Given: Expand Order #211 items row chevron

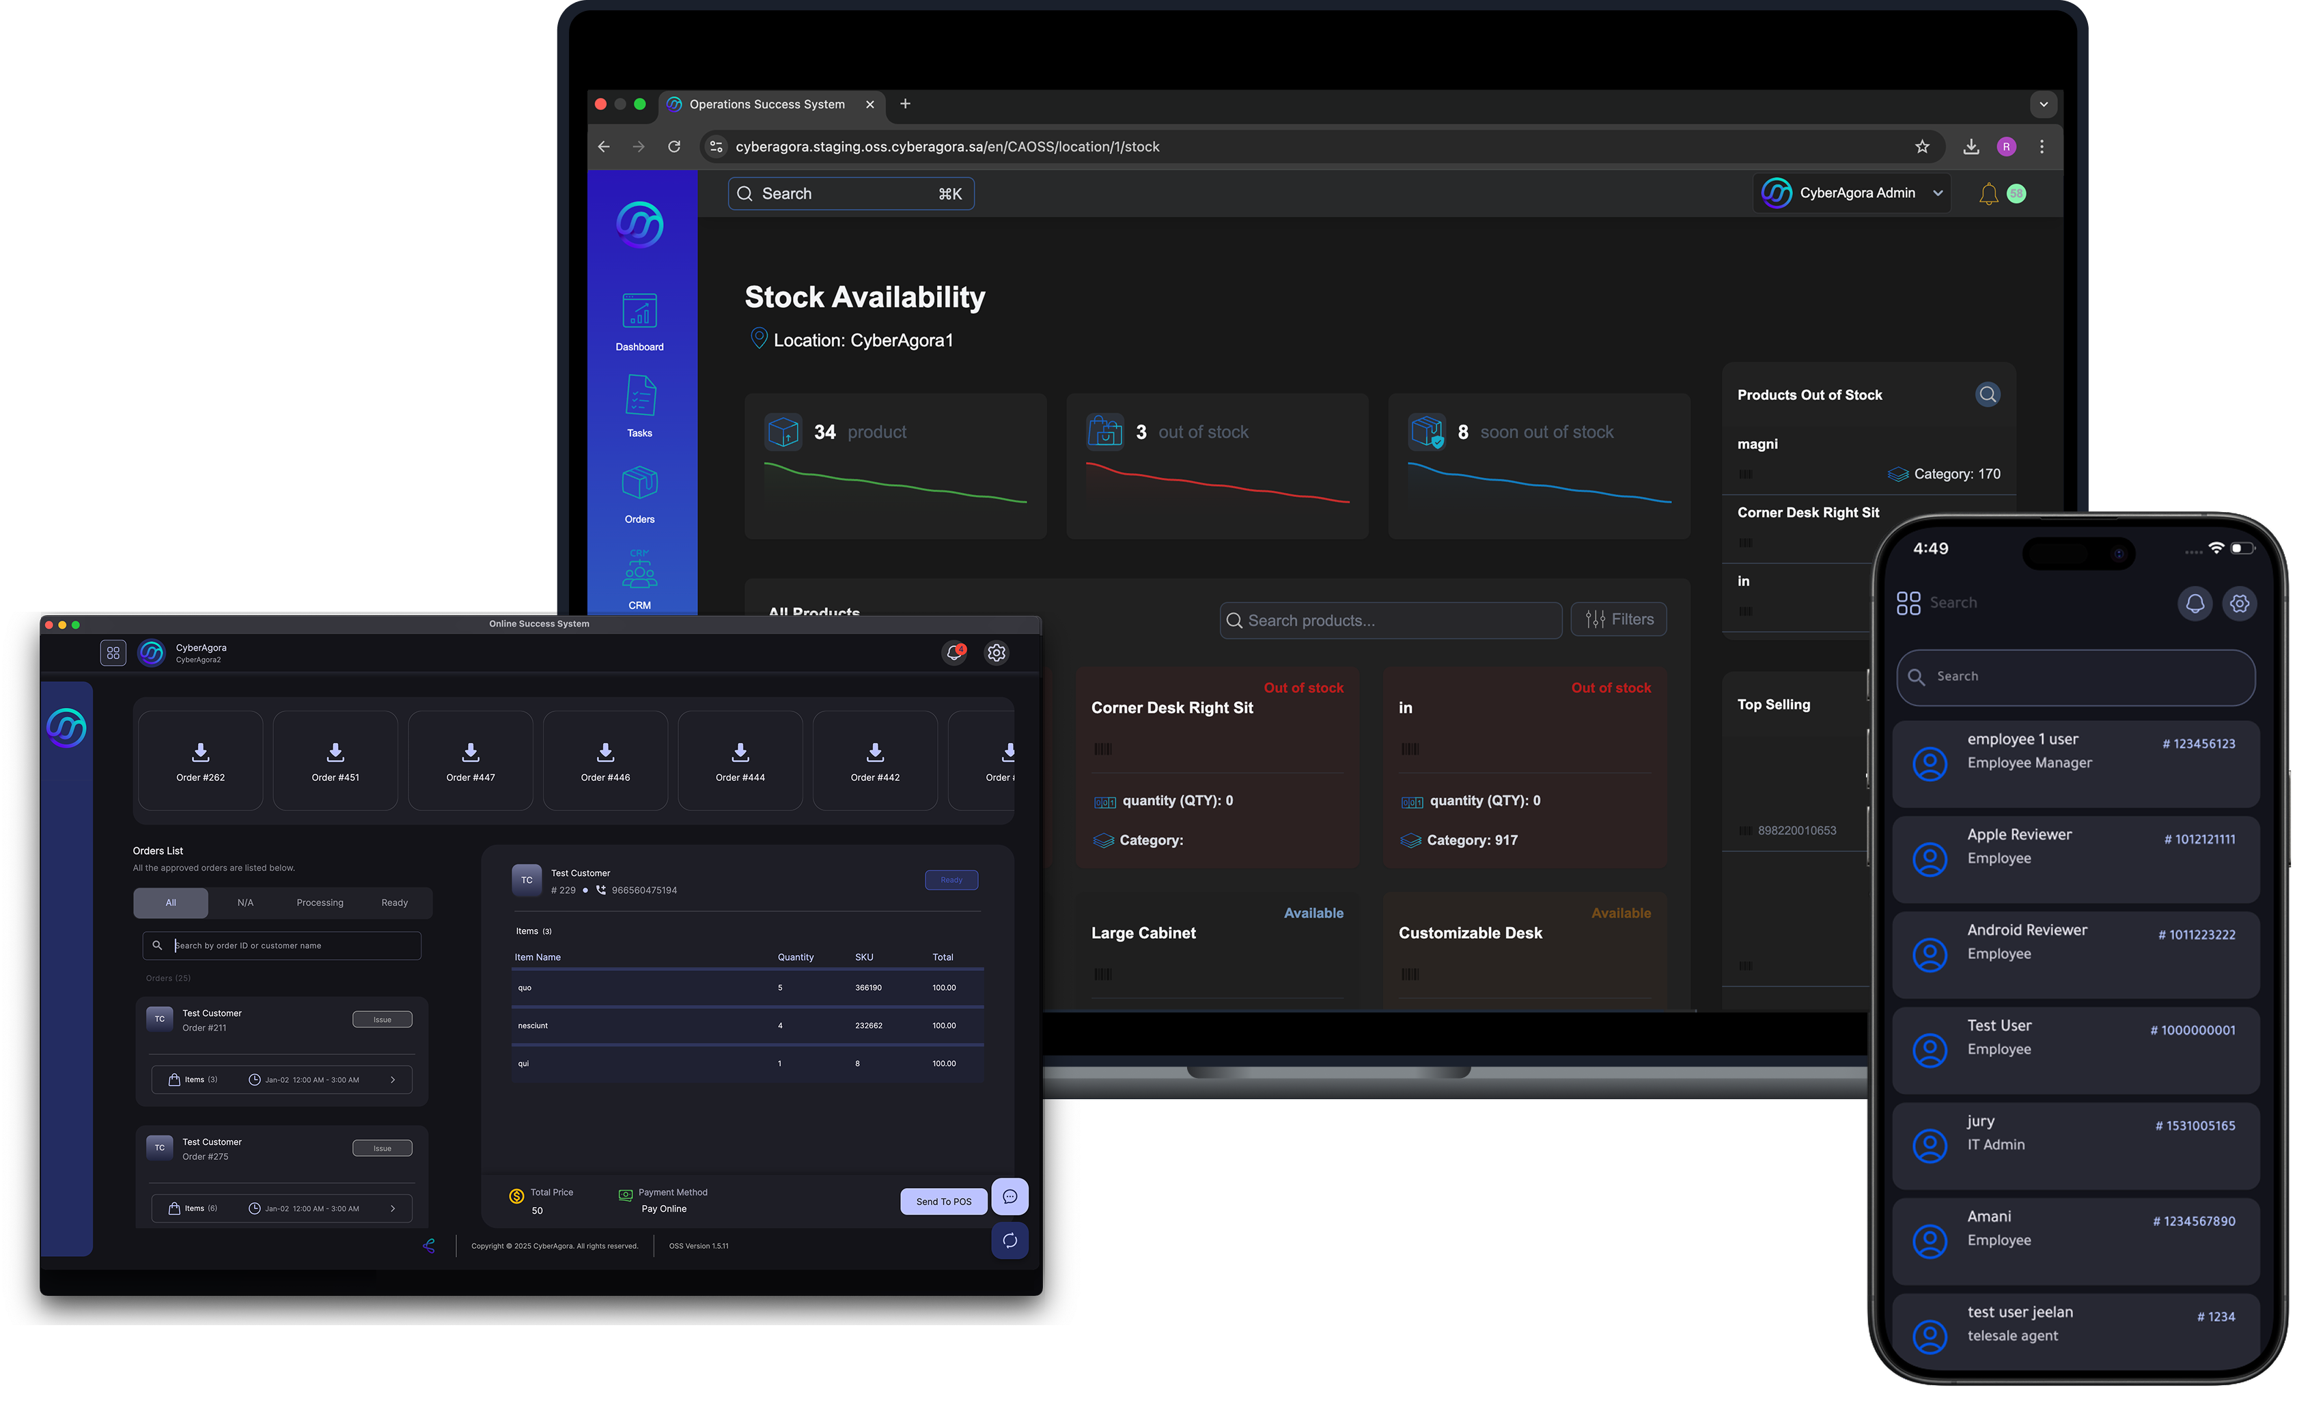Looking at the screenshot, I should point(393,1079).
